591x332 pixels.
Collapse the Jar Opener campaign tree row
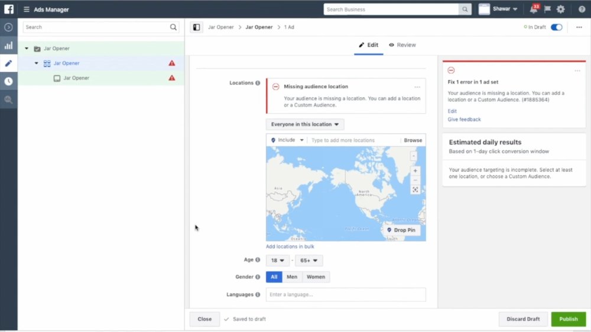[x=27, y=48]
